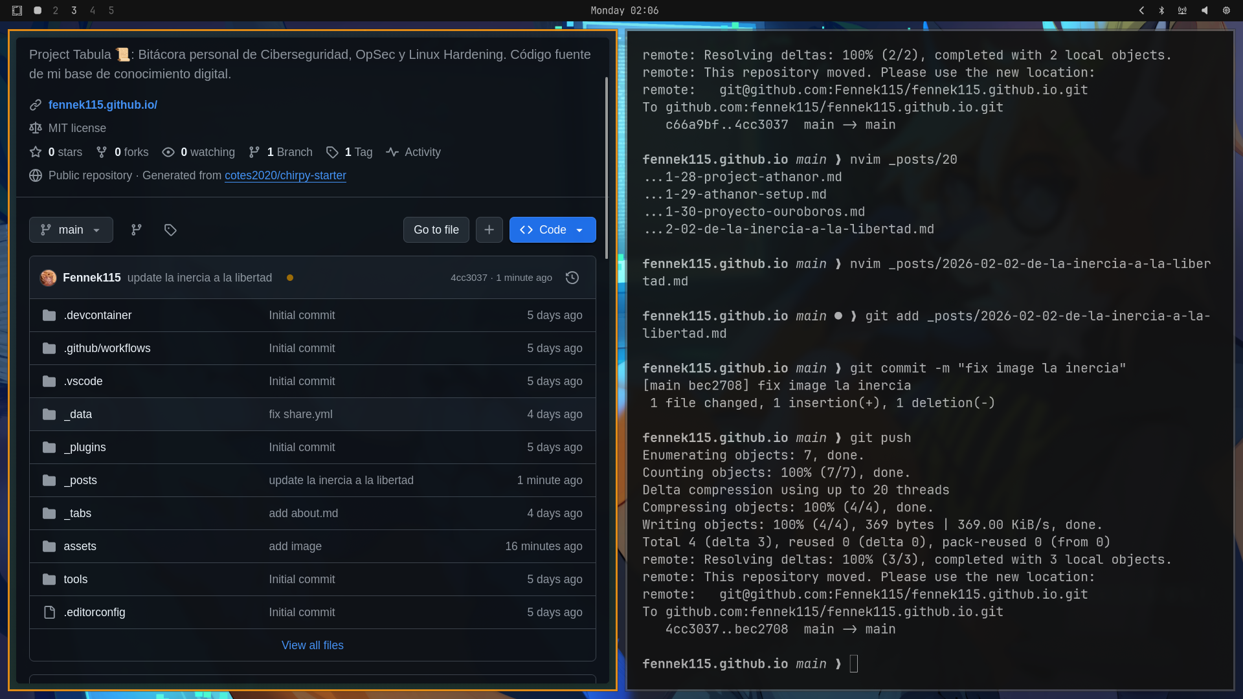The height and width of the screenshot is (699, 1243).
Task: Click the volume speaker icon in top bar
Action: tap(1204, 10)
